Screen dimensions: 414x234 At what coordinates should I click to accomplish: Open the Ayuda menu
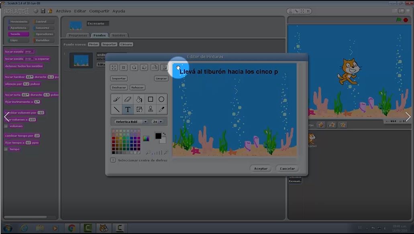click(x=119, y=11)
